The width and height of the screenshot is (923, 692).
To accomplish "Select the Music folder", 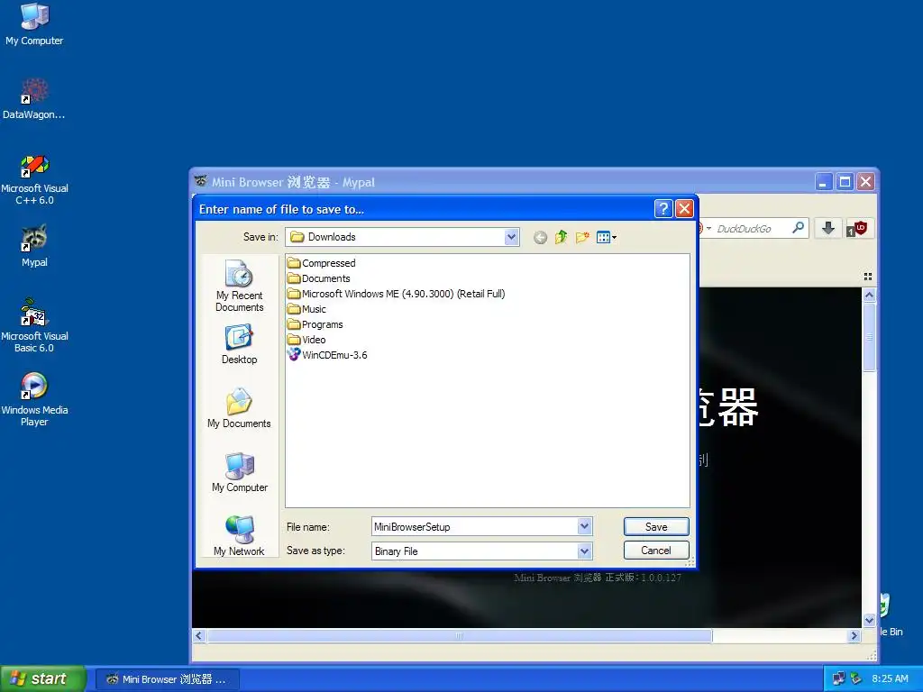I will [x=306, y=309].
